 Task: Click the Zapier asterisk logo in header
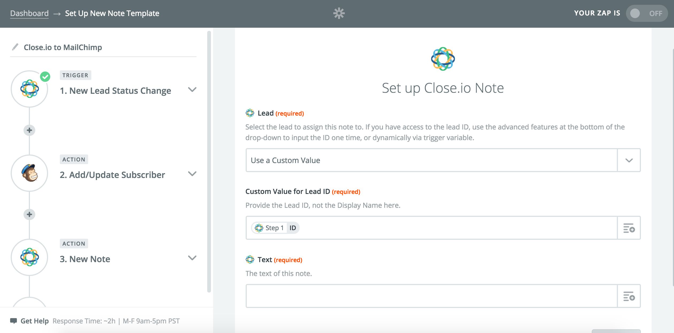click(339, 13)
